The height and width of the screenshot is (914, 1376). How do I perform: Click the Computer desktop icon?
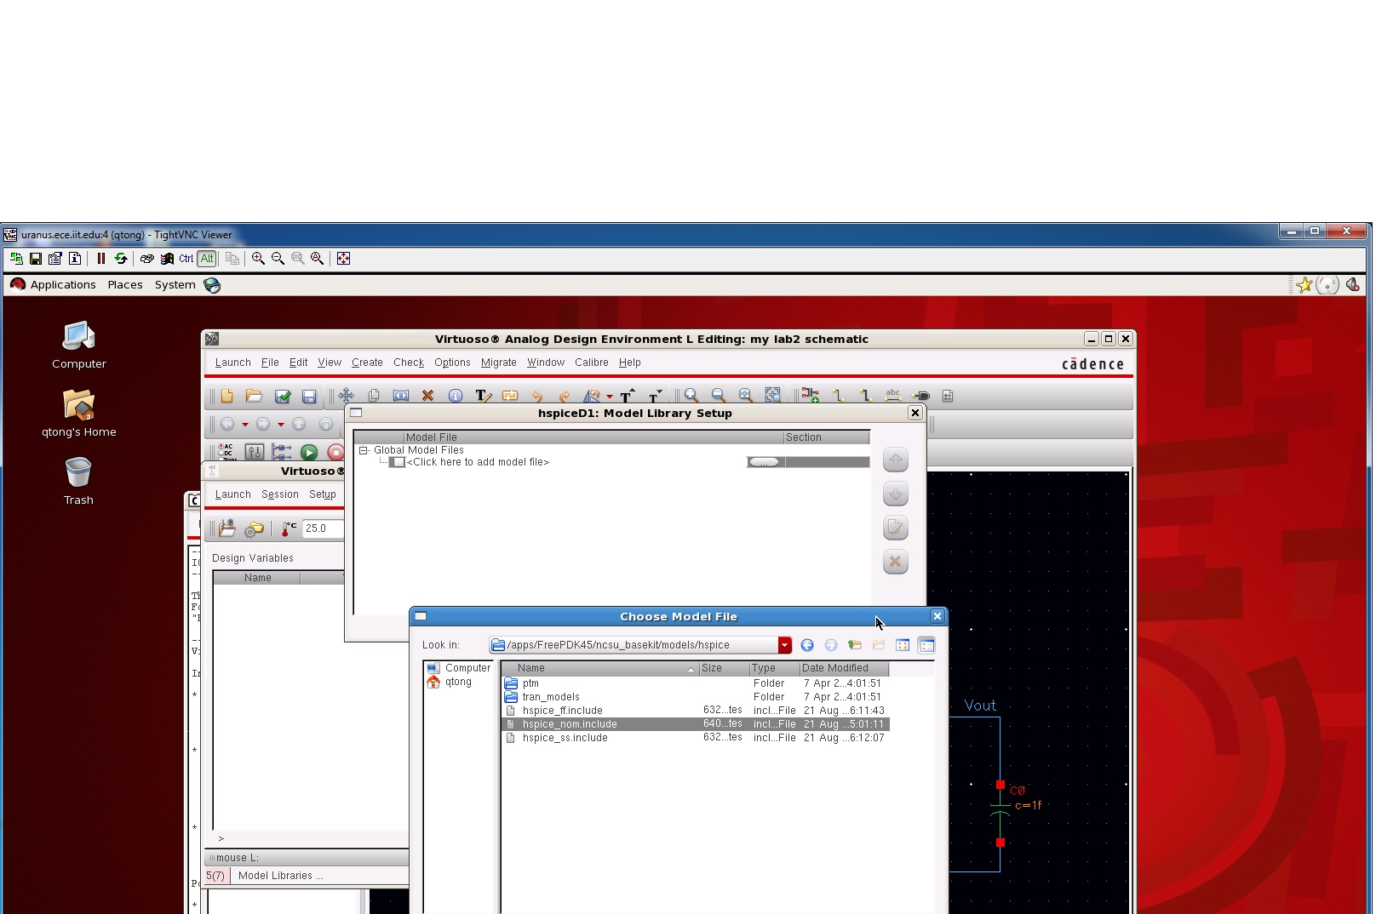coord(79,346)
